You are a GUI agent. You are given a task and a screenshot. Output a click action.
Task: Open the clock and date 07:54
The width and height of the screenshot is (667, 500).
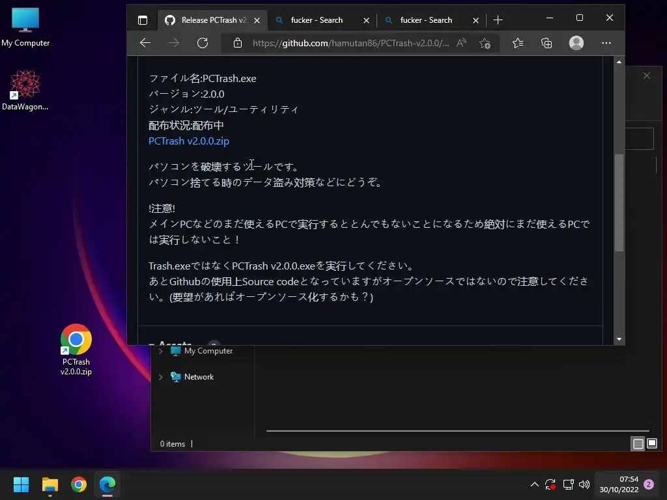click(x=619, y=484)
